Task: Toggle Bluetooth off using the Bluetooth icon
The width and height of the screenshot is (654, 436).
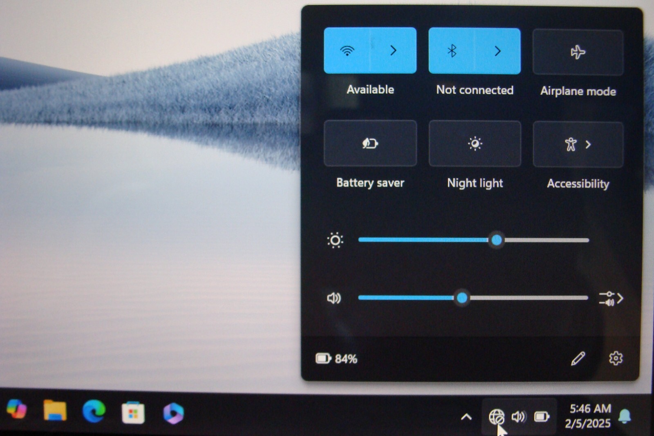Action: [x=452, y=51]
